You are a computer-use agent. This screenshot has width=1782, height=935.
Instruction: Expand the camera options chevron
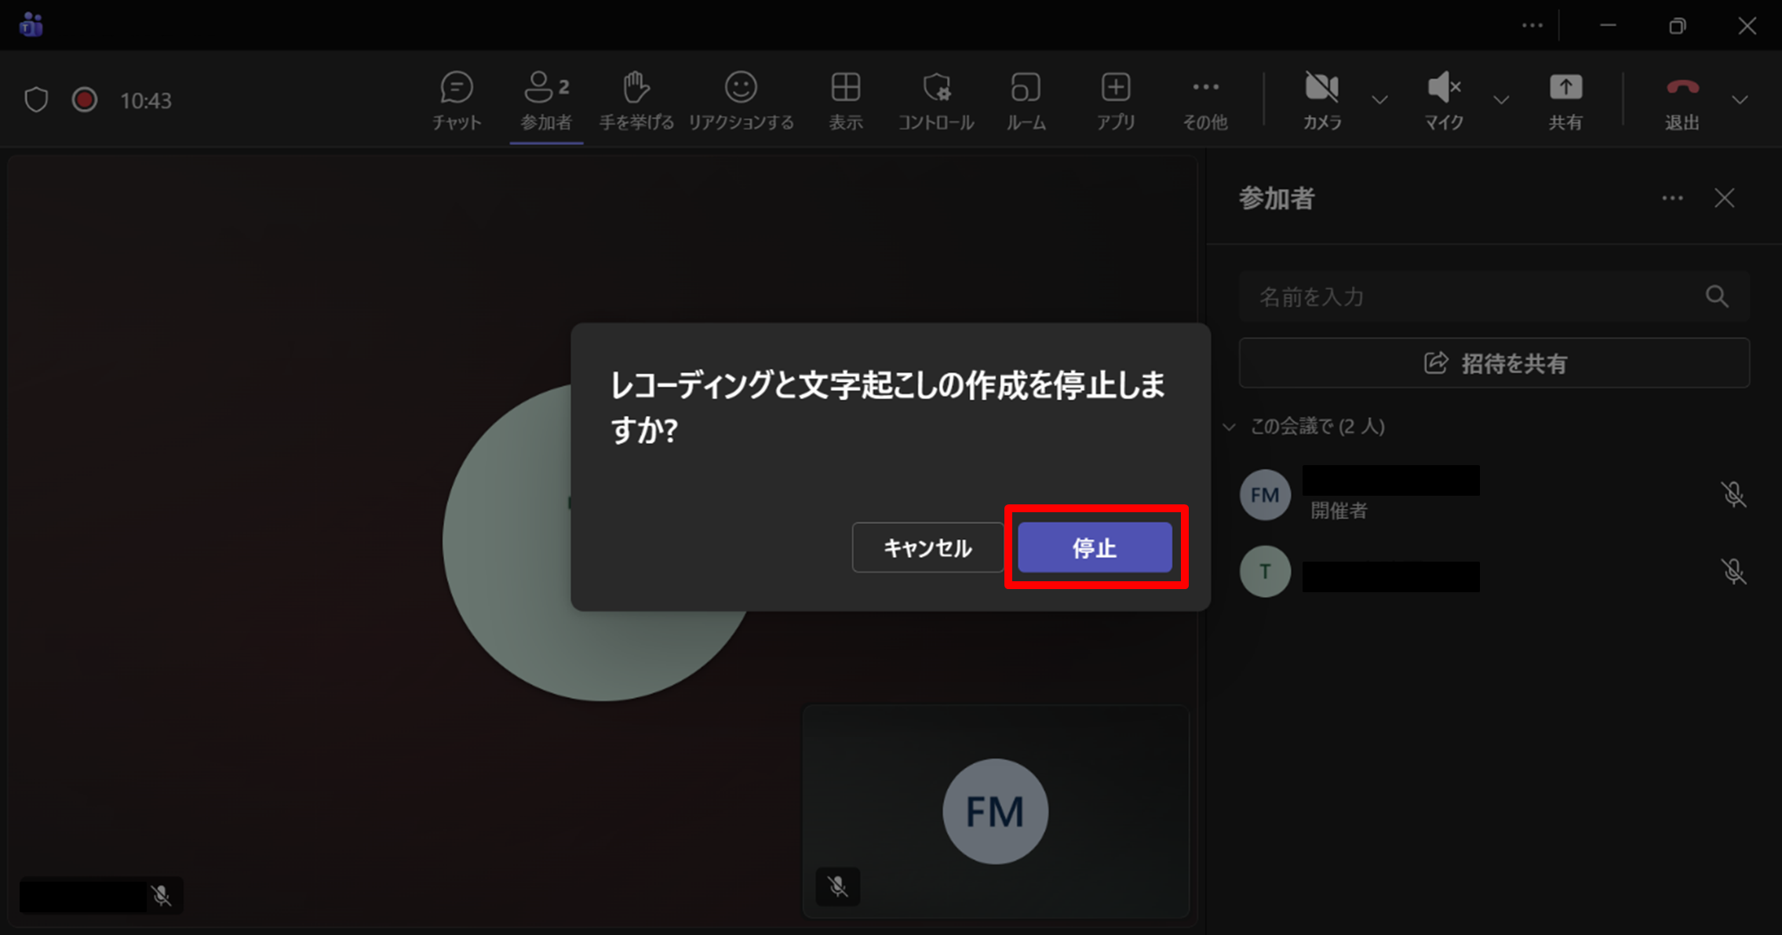[x=1379, y=100]
